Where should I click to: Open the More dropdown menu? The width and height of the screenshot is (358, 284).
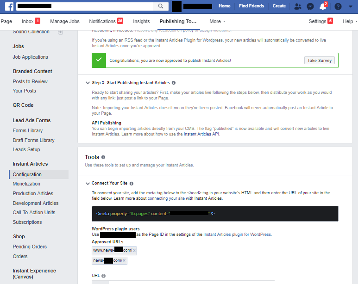[217, 21]
